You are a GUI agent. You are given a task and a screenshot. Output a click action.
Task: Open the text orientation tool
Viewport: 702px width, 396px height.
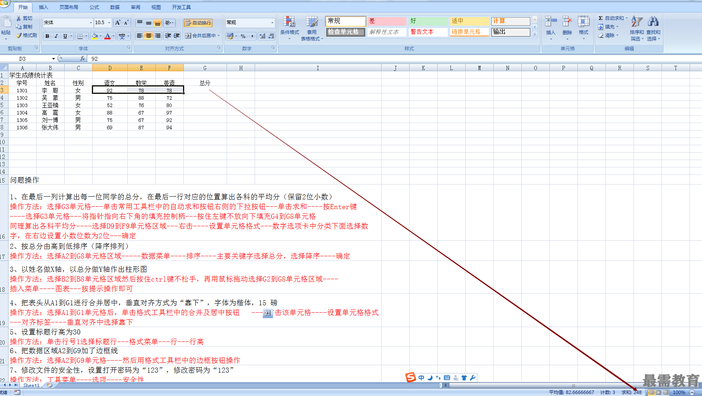click(x=169, y=23)
